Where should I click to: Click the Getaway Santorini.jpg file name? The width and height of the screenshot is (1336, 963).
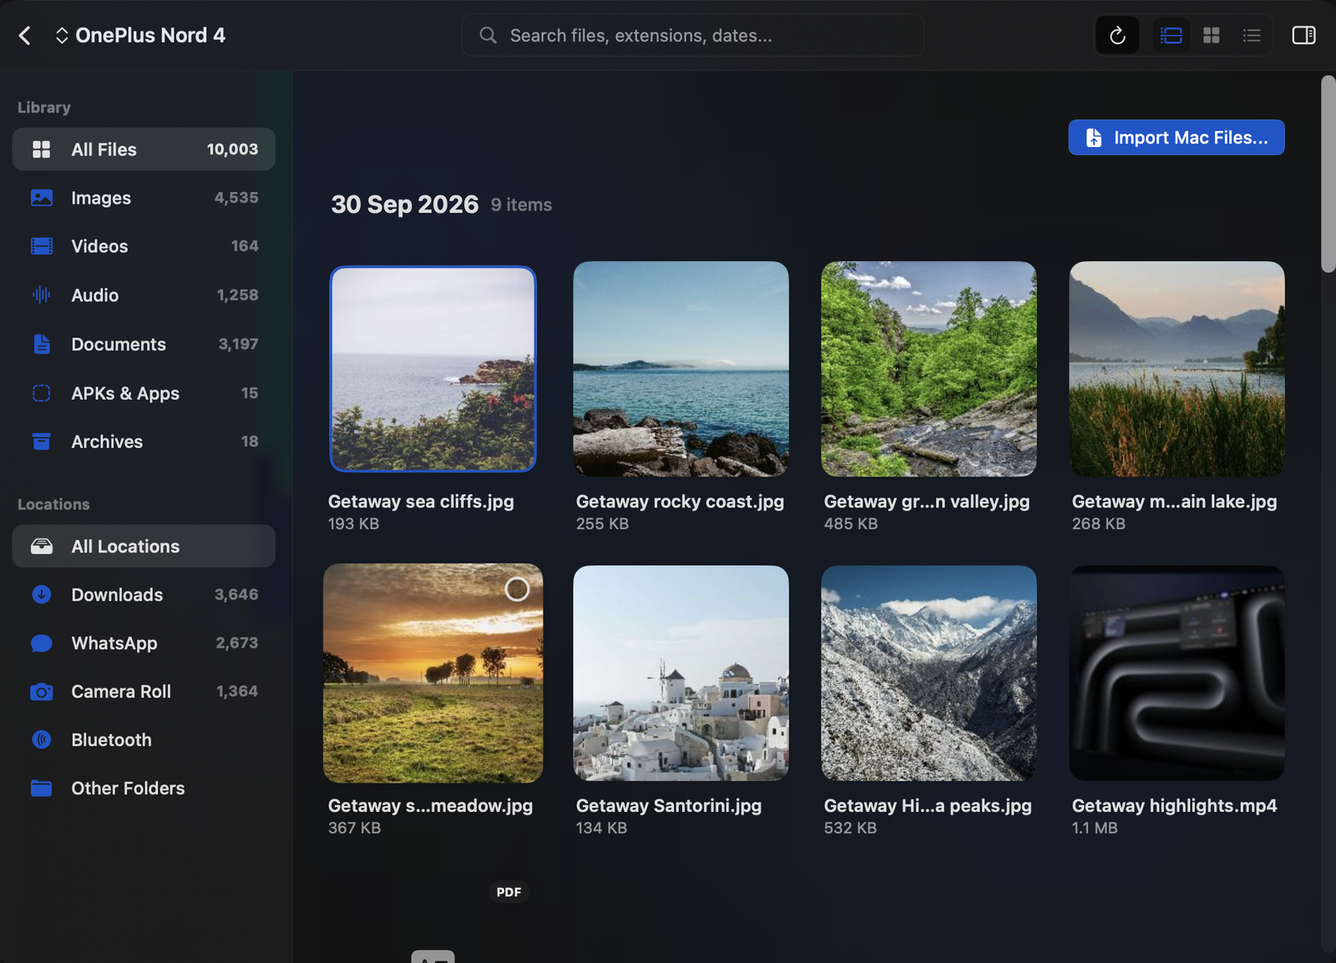tap(669, 806)
